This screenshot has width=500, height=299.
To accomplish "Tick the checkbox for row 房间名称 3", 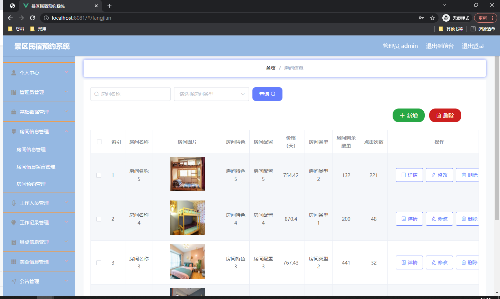I will pos(99,263).
